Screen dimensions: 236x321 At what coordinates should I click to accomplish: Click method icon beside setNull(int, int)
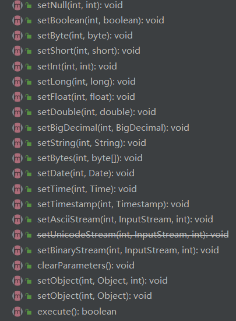17,5
